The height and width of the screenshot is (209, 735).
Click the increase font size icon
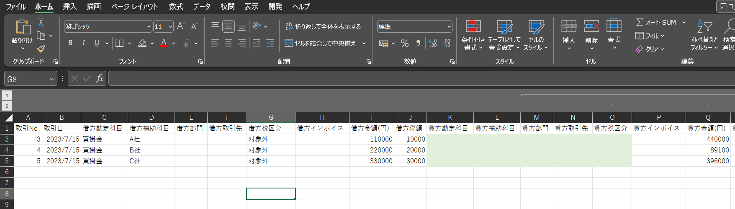[x=181, y=26]
